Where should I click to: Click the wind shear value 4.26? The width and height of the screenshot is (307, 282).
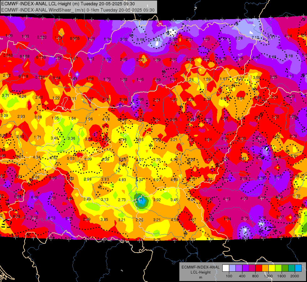[x=23, y=97]
